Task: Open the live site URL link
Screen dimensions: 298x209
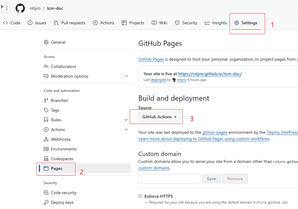Action: pos(210,74)
